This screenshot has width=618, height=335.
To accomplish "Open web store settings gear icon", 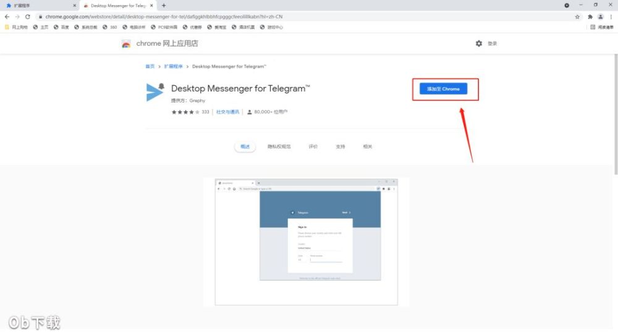I will tap(478, 43).
